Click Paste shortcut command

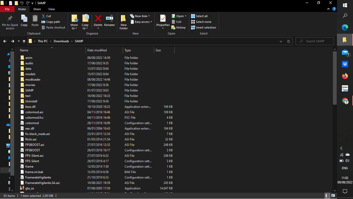pos(54,28)
